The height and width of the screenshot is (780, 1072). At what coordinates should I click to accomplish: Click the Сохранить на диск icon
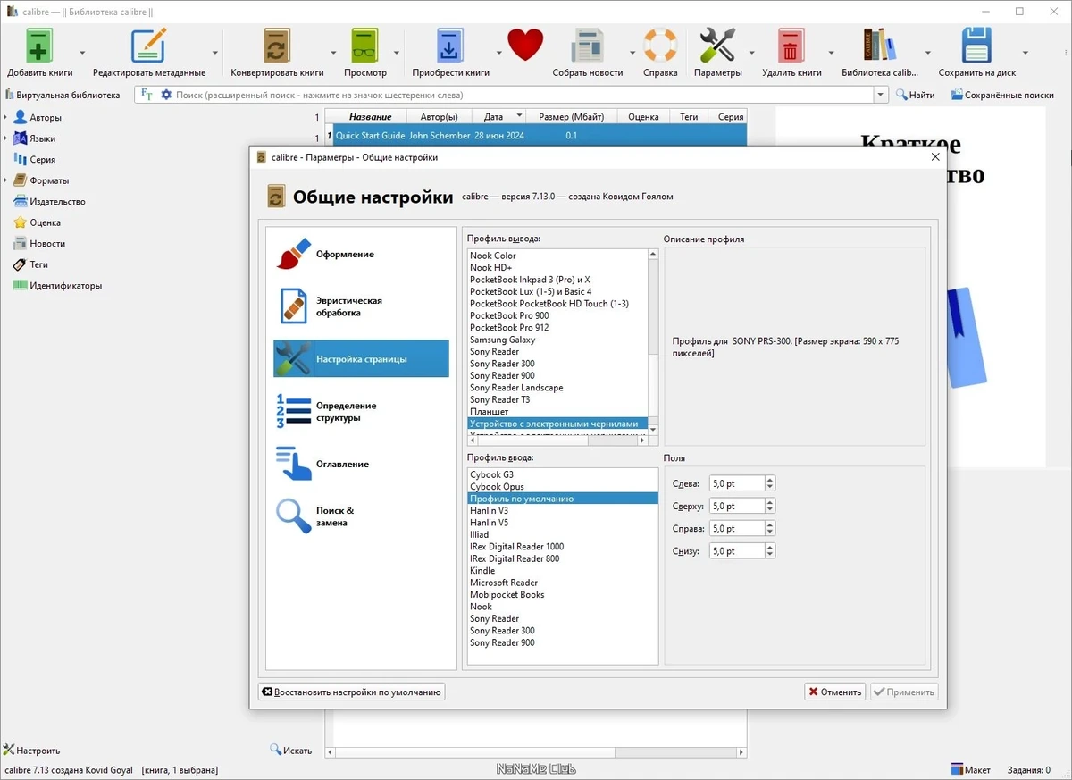976,46
